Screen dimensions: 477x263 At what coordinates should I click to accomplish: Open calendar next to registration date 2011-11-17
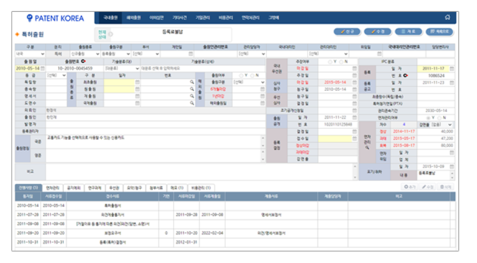(x=452, y=68)
